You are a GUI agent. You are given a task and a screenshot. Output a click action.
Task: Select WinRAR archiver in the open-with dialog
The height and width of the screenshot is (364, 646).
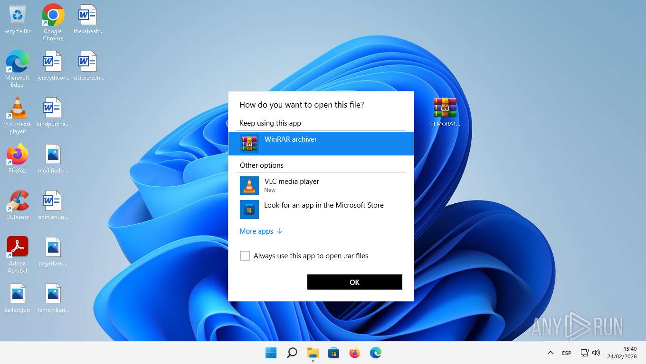[321, 143]
